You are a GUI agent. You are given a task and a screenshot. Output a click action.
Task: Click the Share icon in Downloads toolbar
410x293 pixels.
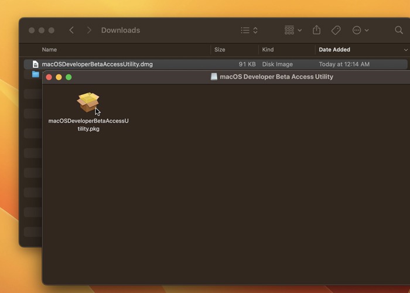click(316, 30)
